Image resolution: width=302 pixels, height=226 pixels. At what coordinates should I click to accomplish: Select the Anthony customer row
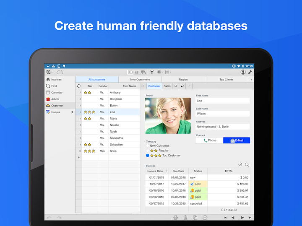(108, 93)
